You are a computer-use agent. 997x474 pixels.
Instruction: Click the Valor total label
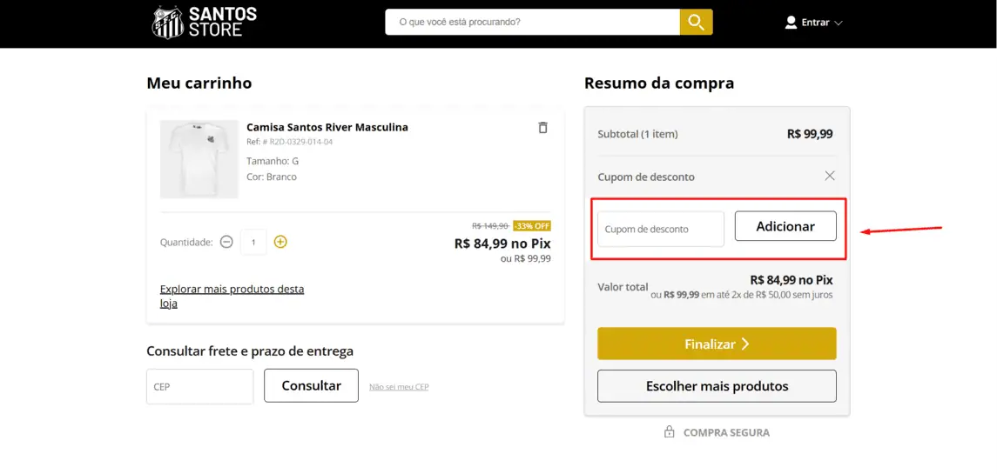click(x=623, y=286)
